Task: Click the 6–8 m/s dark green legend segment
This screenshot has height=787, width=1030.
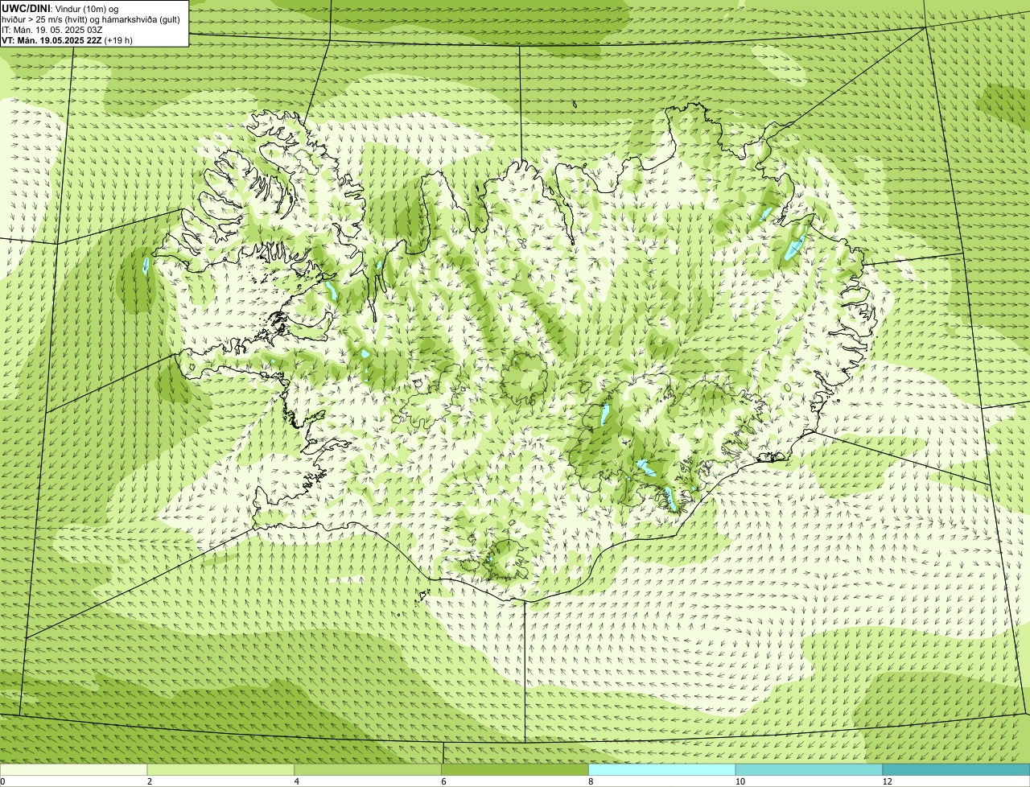Action: click(515, 770)
